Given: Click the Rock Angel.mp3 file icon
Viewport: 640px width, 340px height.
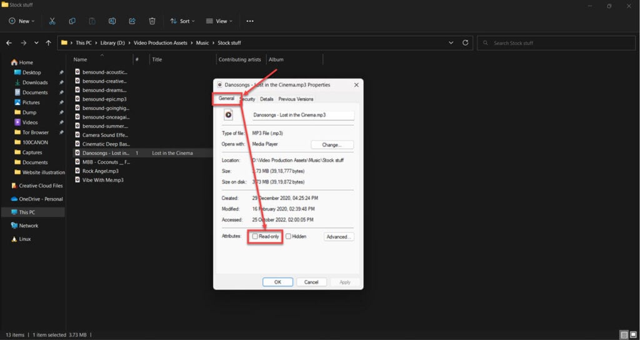Looking at the screenshot, I should pos(77,171).
